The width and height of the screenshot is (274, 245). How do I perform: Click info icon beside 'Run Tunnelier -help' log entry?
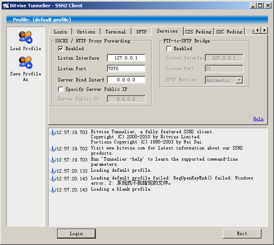[x=52, y=160]
